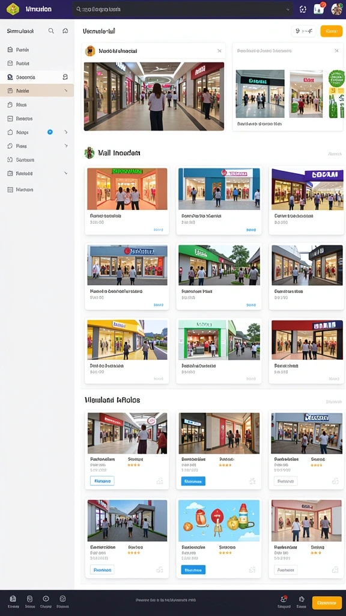The image size is (346, 616).
Task: Click the orange button in the page header
Action: pyautogui.click(x=331, y=31)
